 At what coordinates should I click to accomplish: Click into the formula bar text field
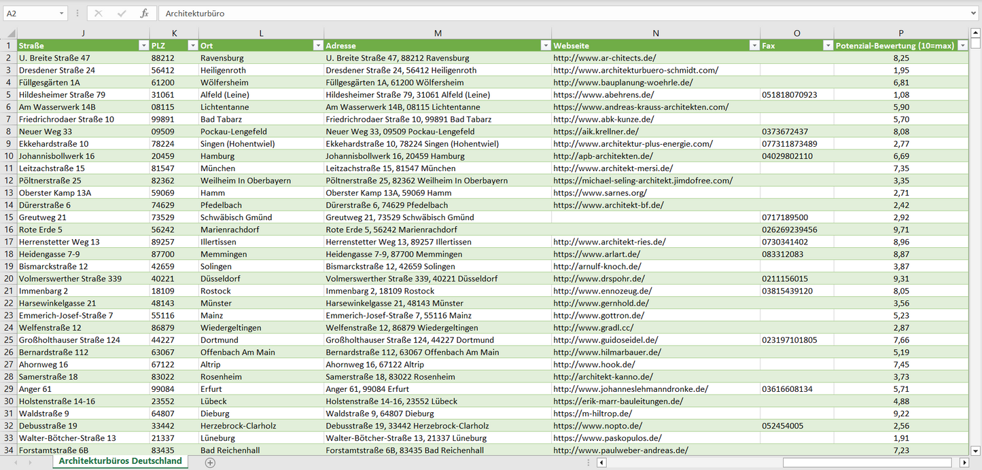[x=544, y=14]
